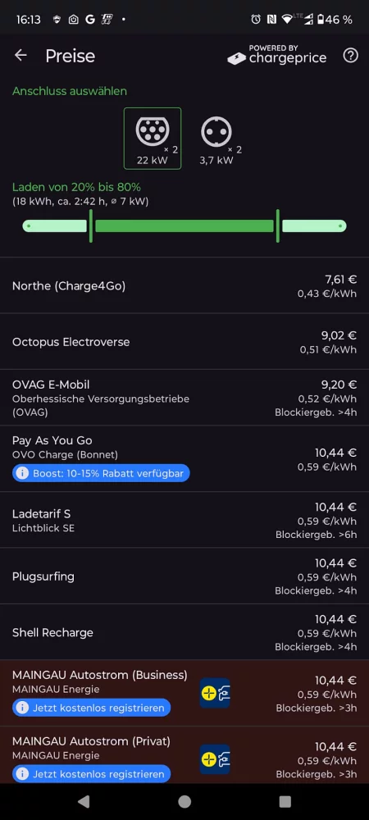The height and width of the screenshot is (820, 369).
Task: Tap the MAINGAU Privat tariff logo icon
Action: pyautogui.click(x=215, y=759)
